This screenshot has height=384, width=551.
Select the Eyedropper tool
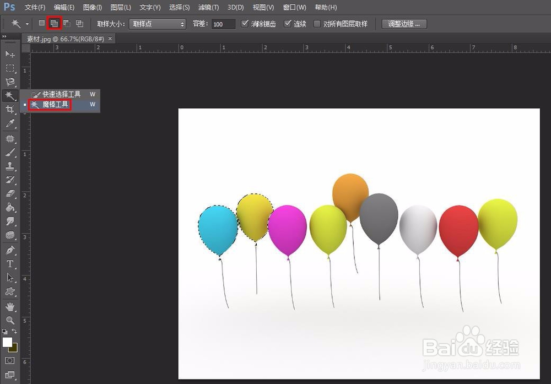coord(10,123)
